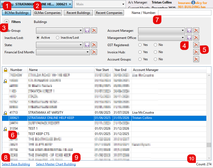Image resolution: width=213 pixels, height=168 pixels.
Task: Click the info icon on the insurance notice
Action: [x=193, y=2]
